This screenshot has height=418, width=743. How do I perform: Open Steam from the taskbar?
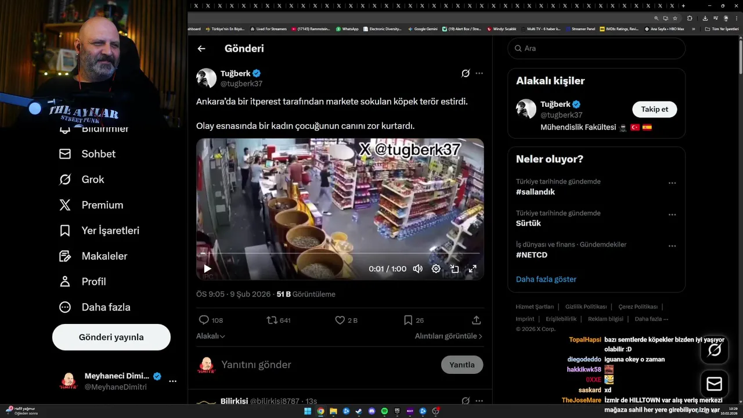(359, 411)
